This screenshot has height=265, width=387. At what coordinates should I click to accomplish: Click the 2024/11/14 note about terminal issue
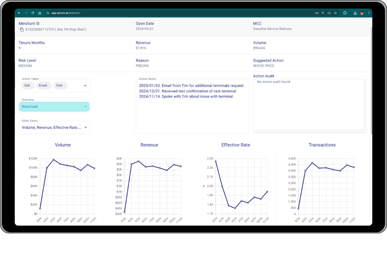pyautogui.click(x=186, y=96)
